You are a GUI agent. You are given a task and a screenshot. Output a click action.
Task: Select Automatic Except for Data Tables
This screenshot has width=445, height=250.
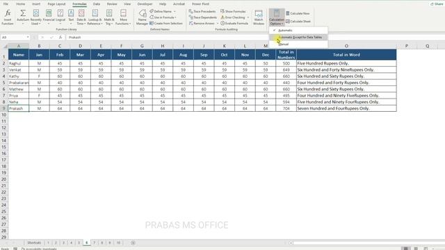coord(298,37)
